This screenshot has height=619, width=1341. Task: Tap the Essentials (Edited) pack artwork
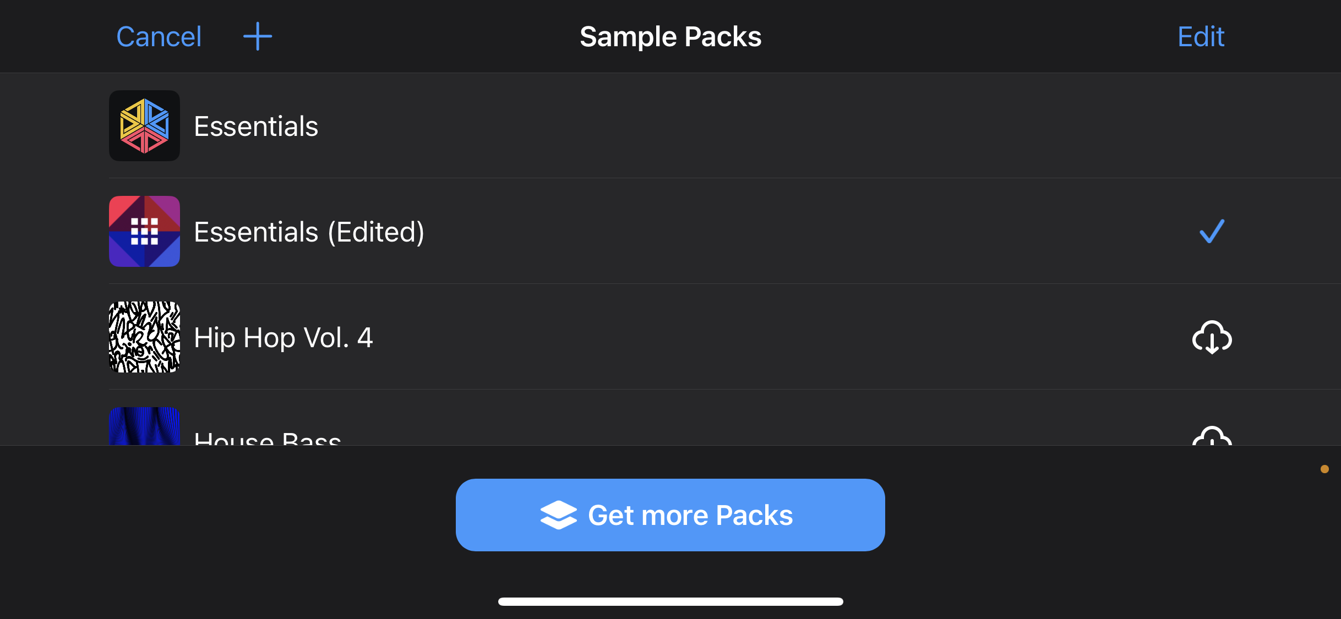coord(144,232)
